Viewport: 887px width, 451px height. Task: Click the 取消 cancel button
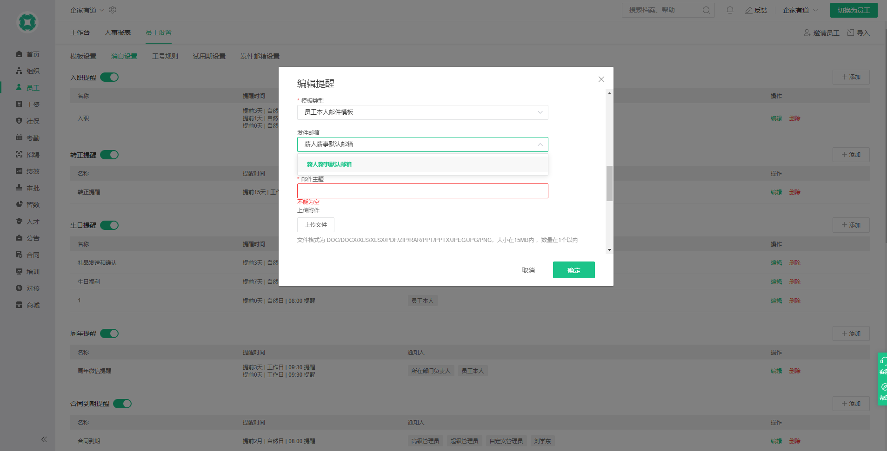(528, 270)
